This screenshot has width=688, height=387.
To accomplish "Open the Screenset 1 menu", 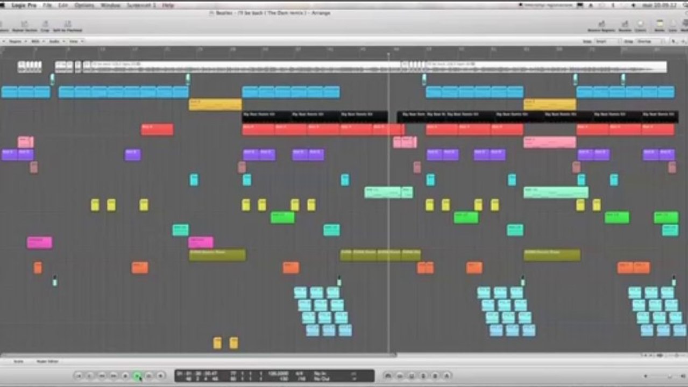I will 142,5.
